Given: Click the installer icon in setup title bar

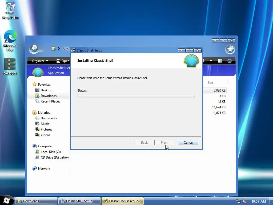Looking at the screenshot, I should pyautogui.click(x=73, y=50).
